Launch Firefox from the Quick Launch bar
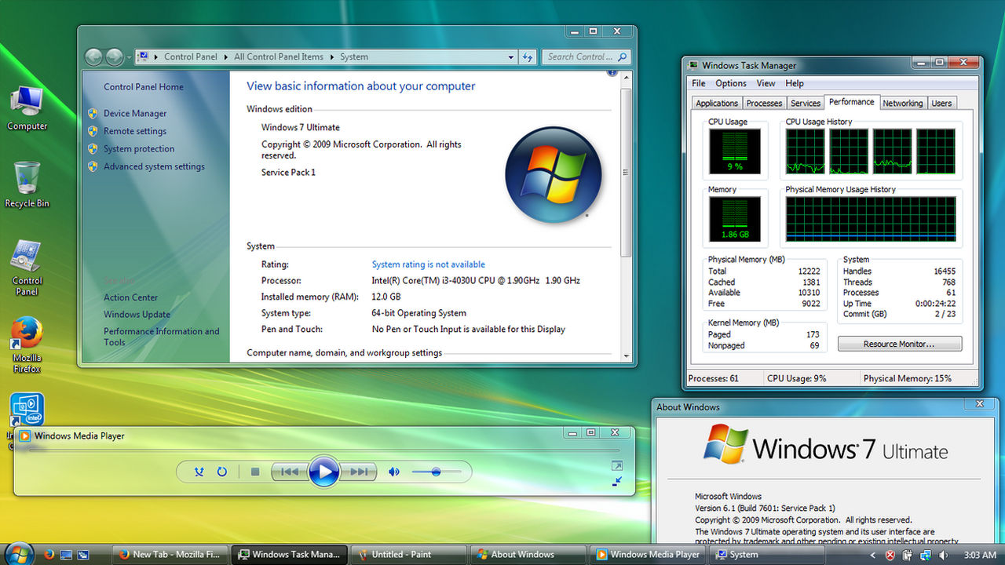1005x565 pixels. click(x=49, y=554)
